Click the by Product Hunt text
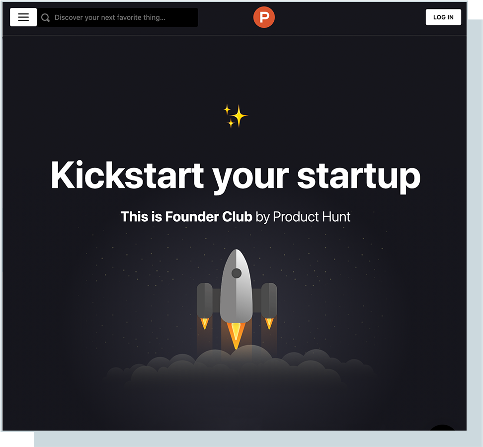This screenshot has height=447, width=483. [x=303, y=217]
